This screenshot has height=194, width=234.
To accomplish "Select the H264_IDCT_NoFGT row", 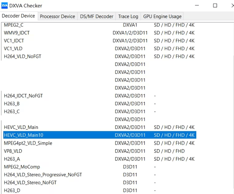I will coord(100,96).
